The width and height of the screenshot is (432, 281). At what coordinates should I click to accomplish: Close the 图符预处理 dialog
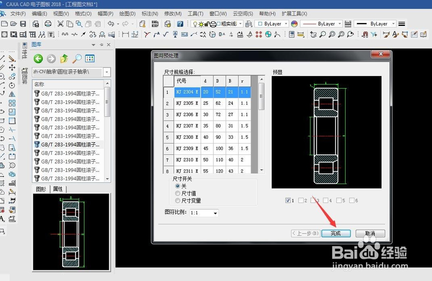click(381, 54)
